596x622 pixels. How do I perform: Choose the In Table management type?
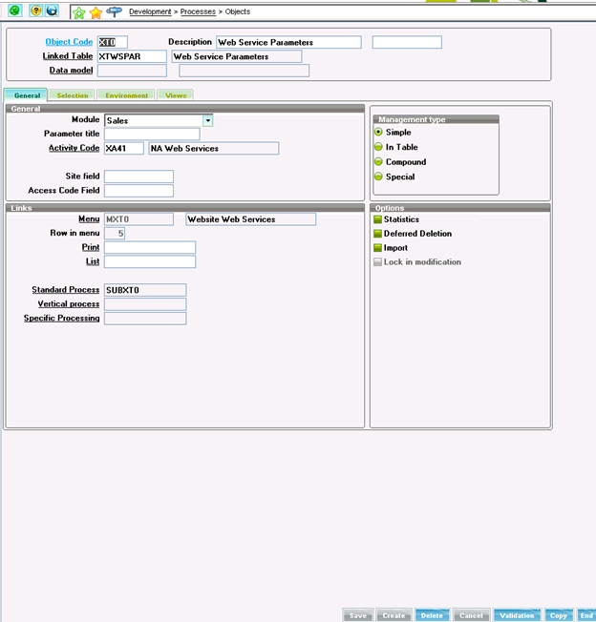coord(378,147)
